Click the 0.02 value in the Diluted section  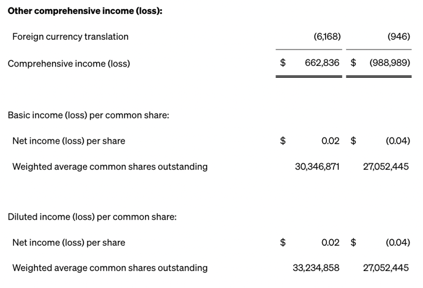331,243
